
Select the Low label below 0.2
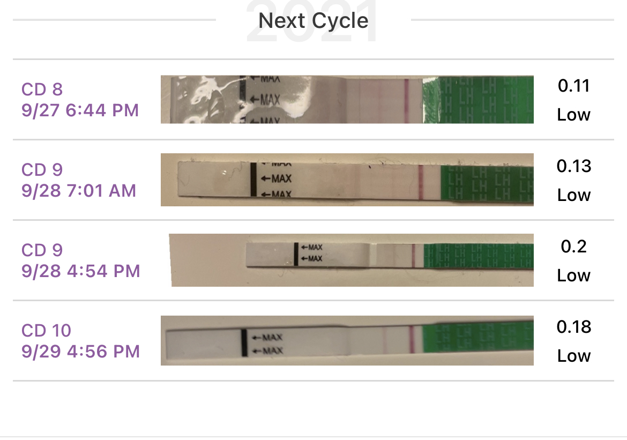click(574, 275)
